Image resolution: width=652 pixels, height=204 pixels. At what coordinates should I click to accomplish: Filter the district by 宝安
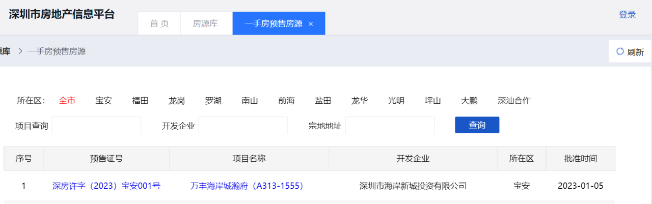(103, 101)
